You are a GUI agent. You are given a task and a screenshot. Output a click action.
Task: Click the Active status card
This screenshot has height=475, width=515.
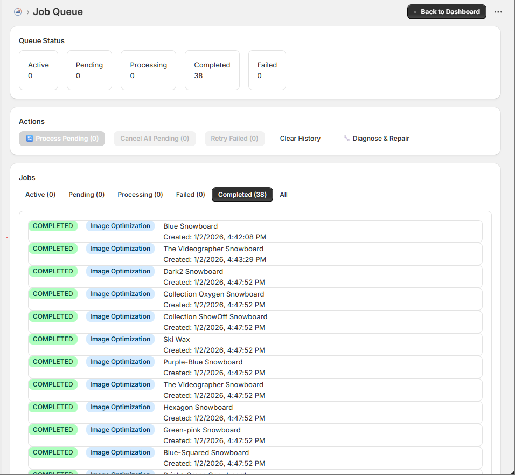click(x=38, y=70)
